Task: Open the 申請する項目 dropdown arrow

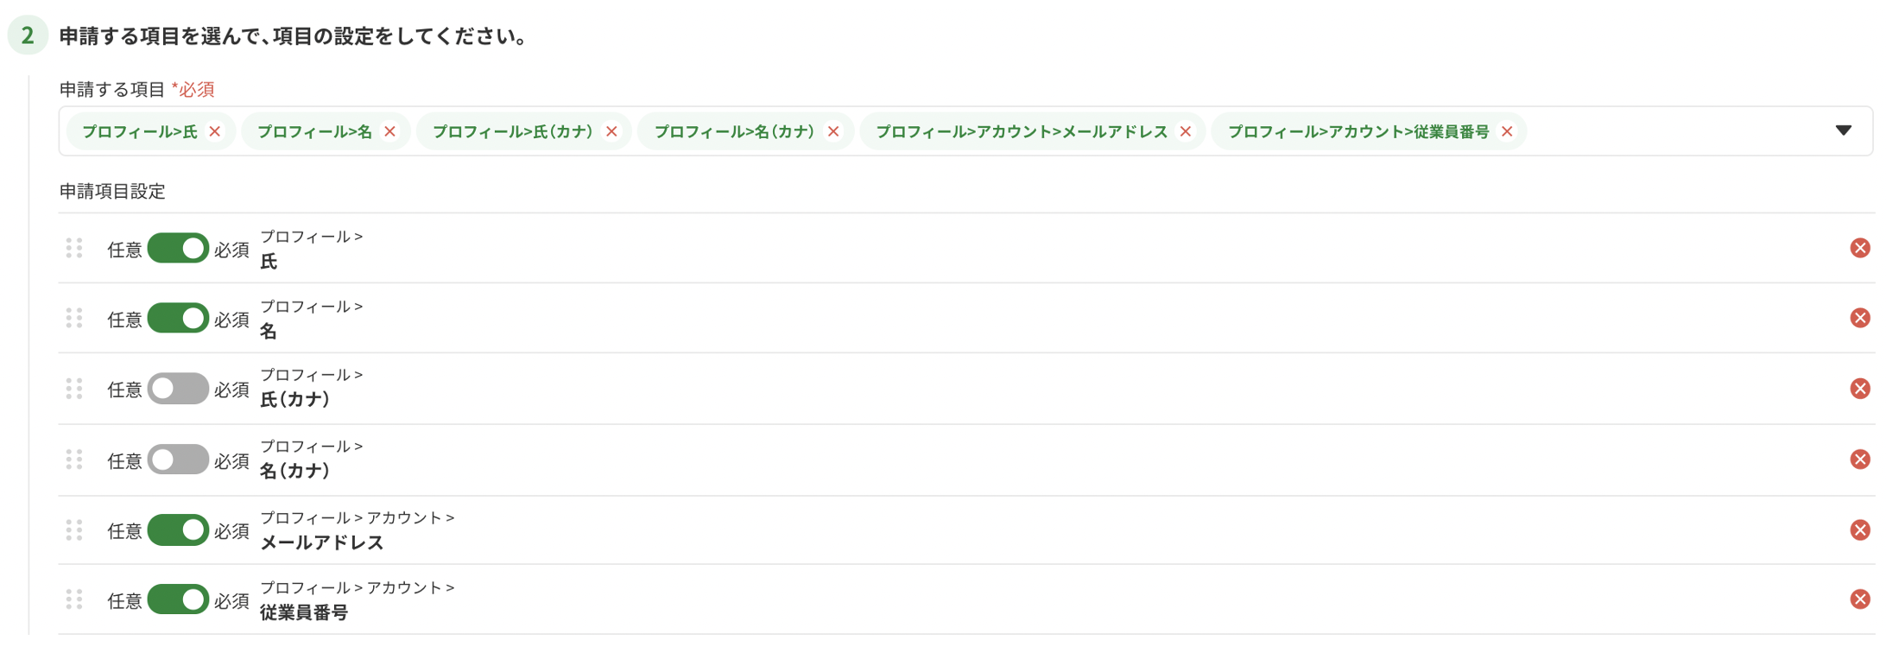Action: pos(1844,131)
